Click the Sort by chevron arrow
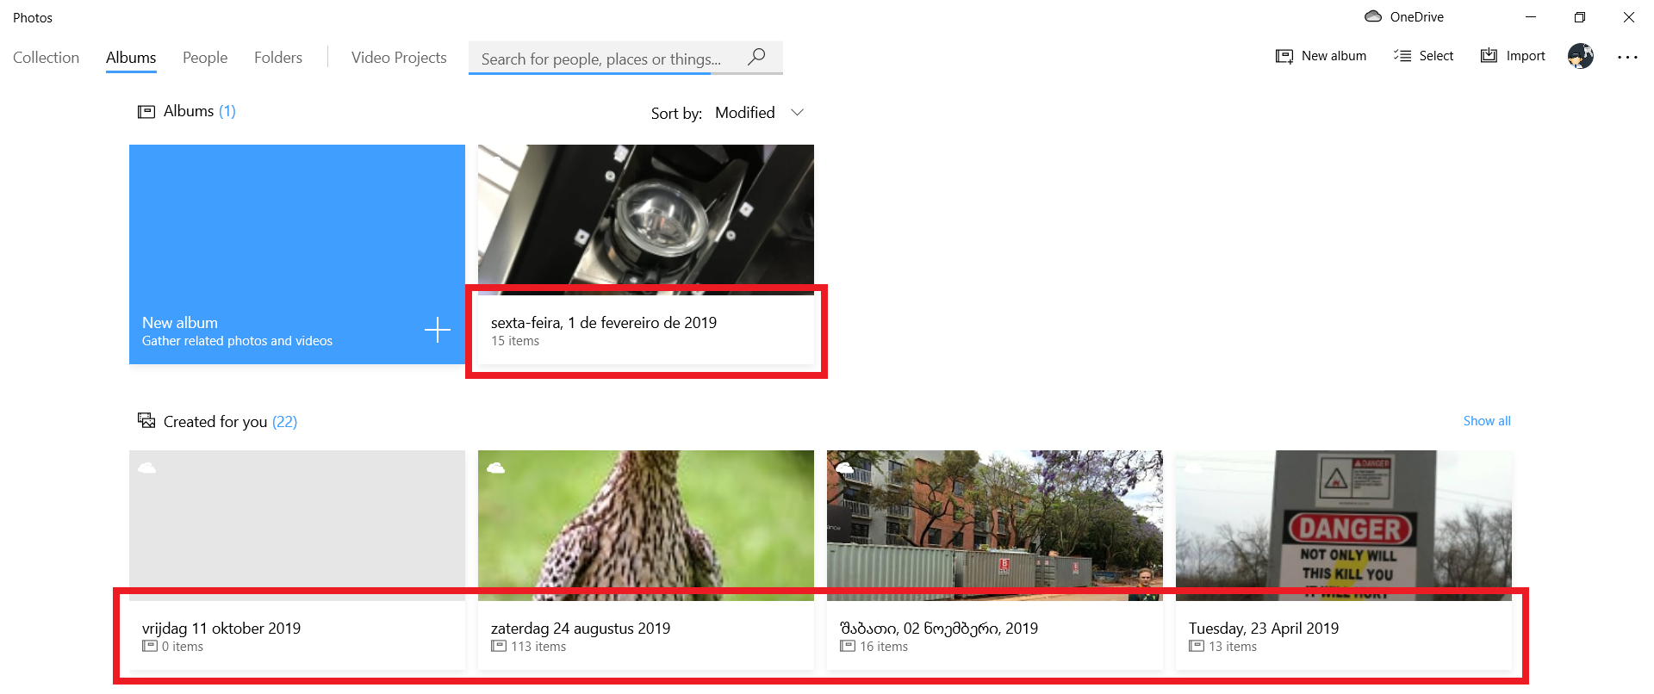The width and height of the screenshot is (1654, 694). tap(798, 113)
